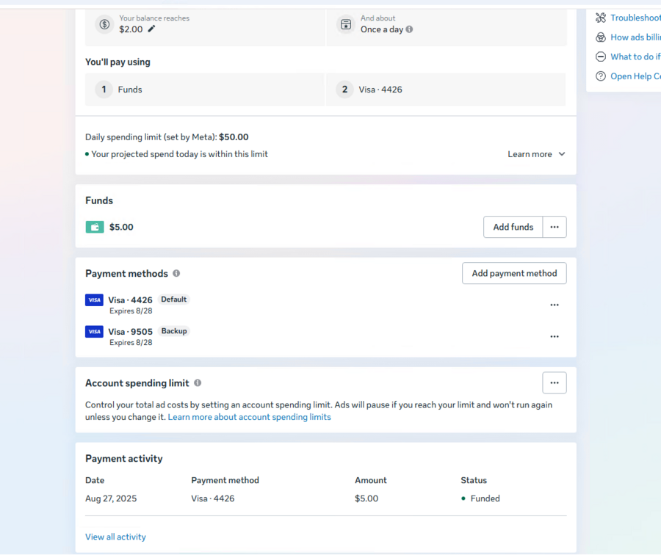
Task: Click Expires 8/28 under Visa 4426
Action: (x=131, y=311)
